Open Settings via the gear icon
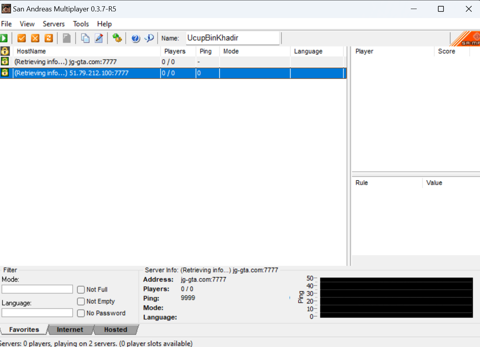The image size is (480, 347). point(117,38)
